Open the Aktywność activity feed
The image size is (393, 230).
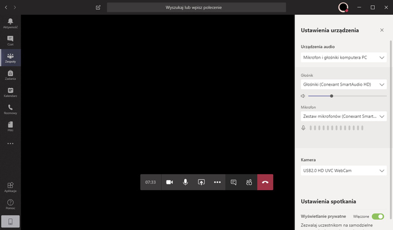pos(11,23)
